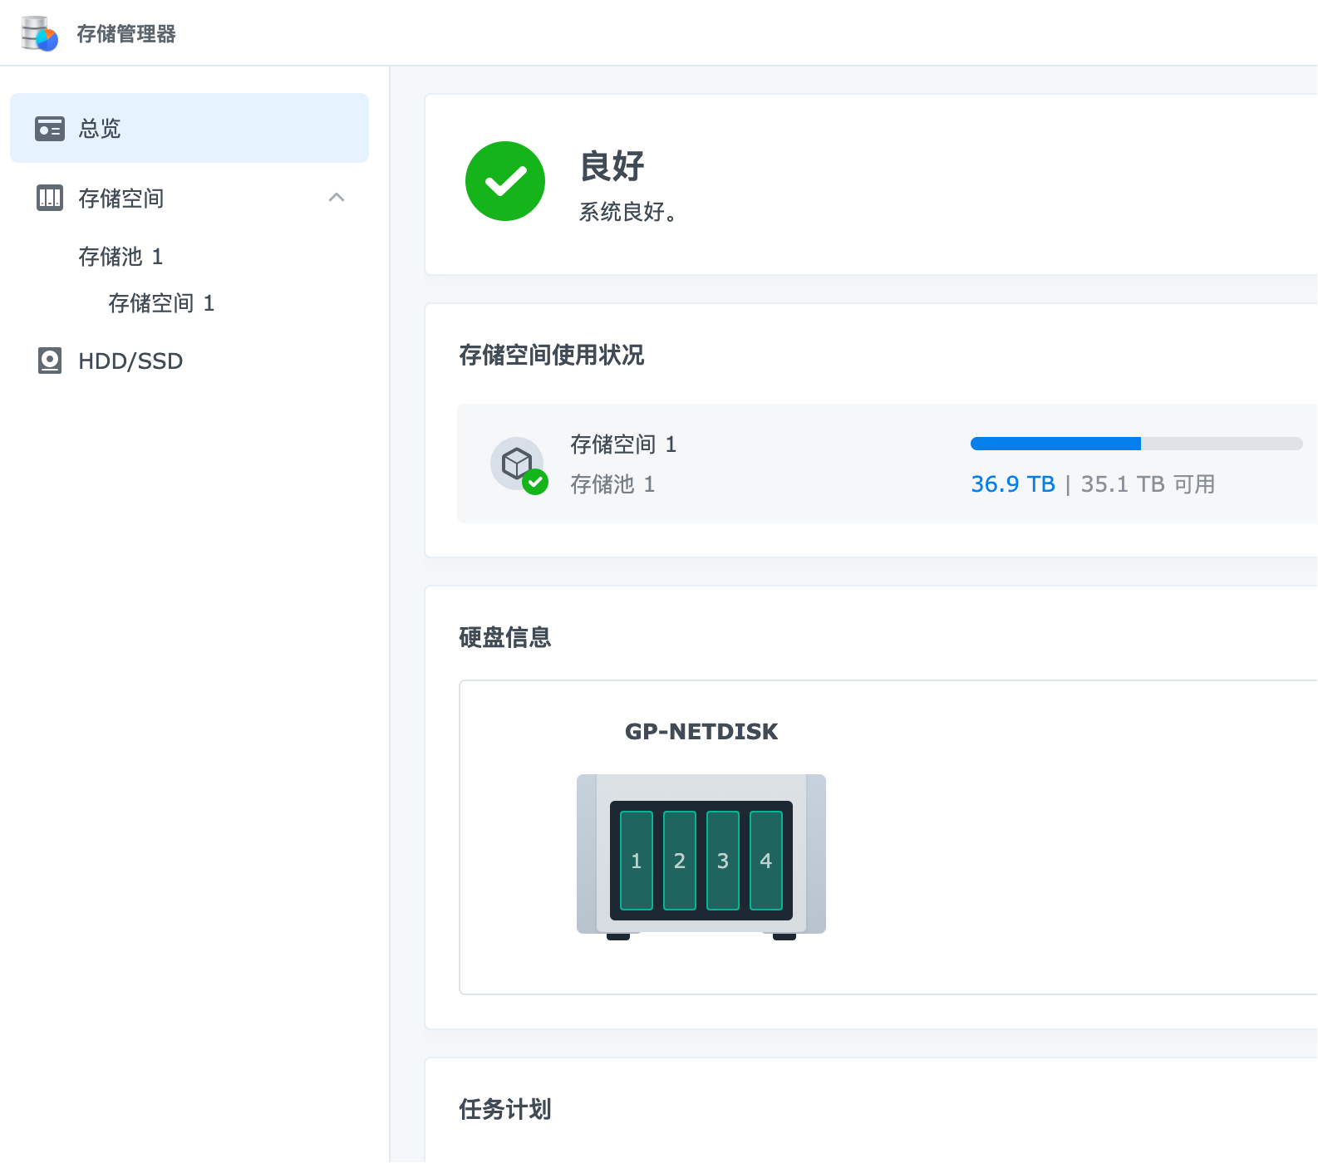Click the 存储管理器 window title
The height and width of the screenshot is (1163, 1318).
[x=126, y=34]
